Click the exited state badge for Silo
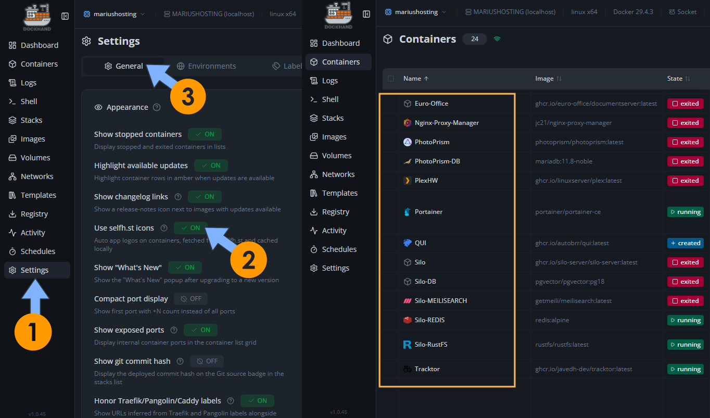710x418 pixels. coord(685,262)
